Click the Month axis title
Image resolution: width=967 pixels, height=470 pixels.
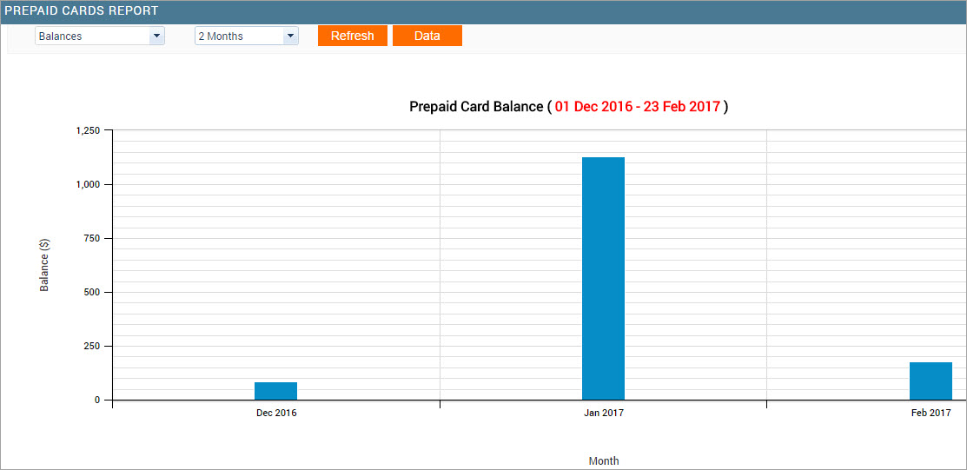click(x=604, y=460)
